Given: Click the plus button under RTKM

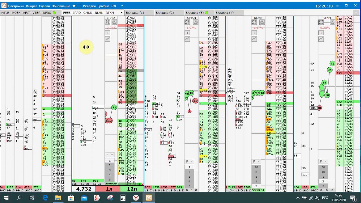Looking at the screenshot, I should [321, 33].
